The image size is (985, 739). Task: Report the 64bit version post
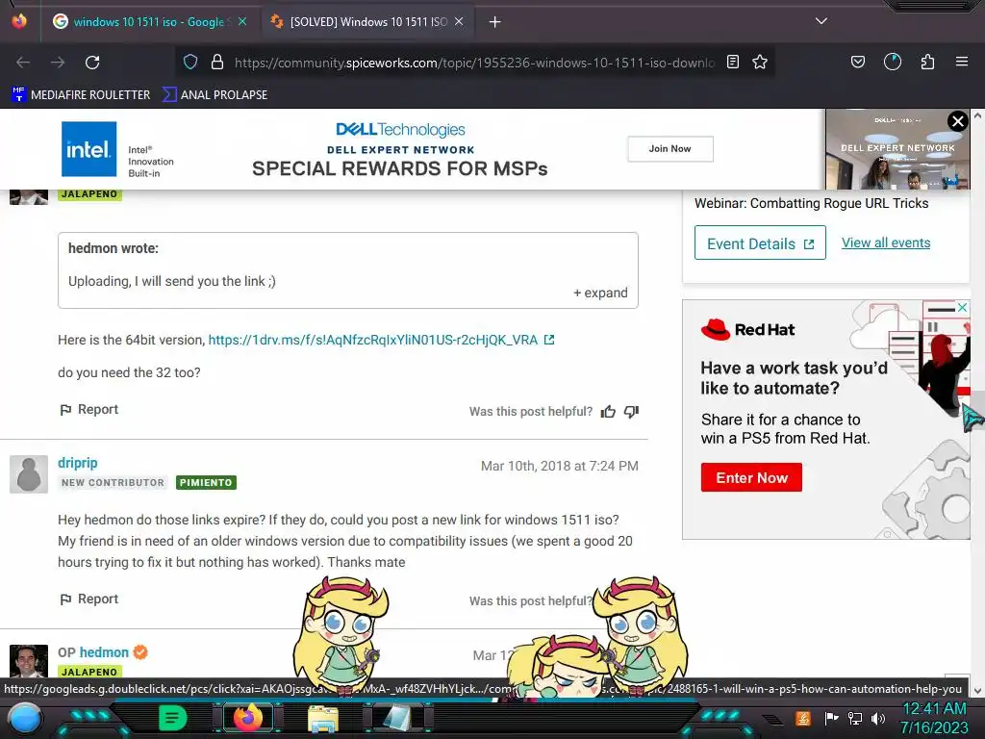pyautogui.click(x=88, y=410)
